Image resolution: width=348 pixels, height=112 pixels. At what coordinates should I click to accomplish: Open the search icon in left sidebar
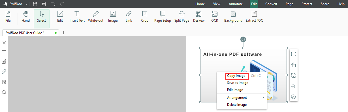click(x=4, y=92)
